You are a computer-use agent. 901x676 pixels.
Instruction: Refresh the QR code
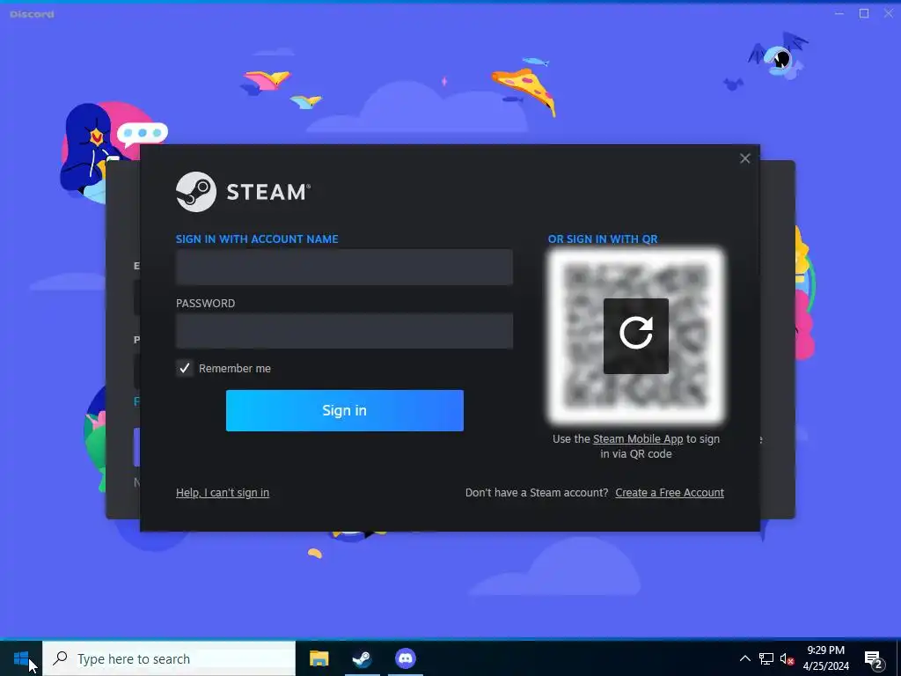click(635, 335)
